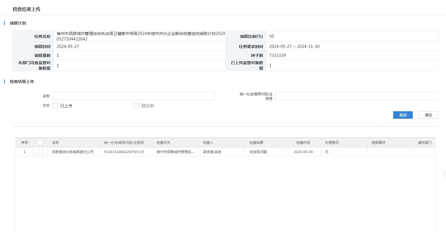Toggle select-all checkbox in table header

[x=40, y=142]
